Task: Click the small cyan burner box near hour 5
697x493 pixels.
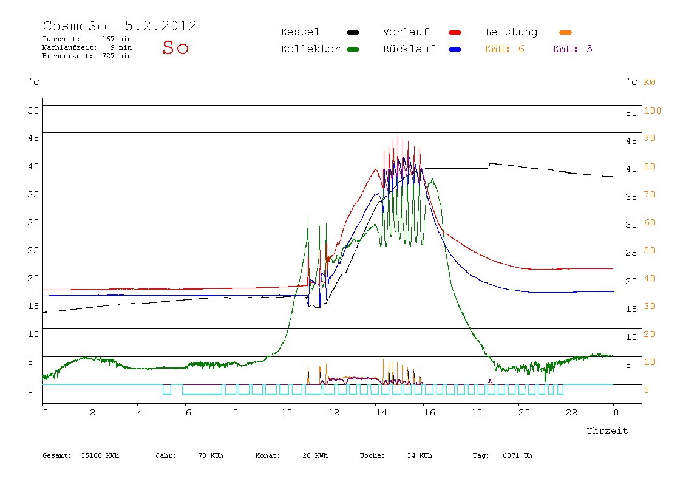Action: point(167,389)
